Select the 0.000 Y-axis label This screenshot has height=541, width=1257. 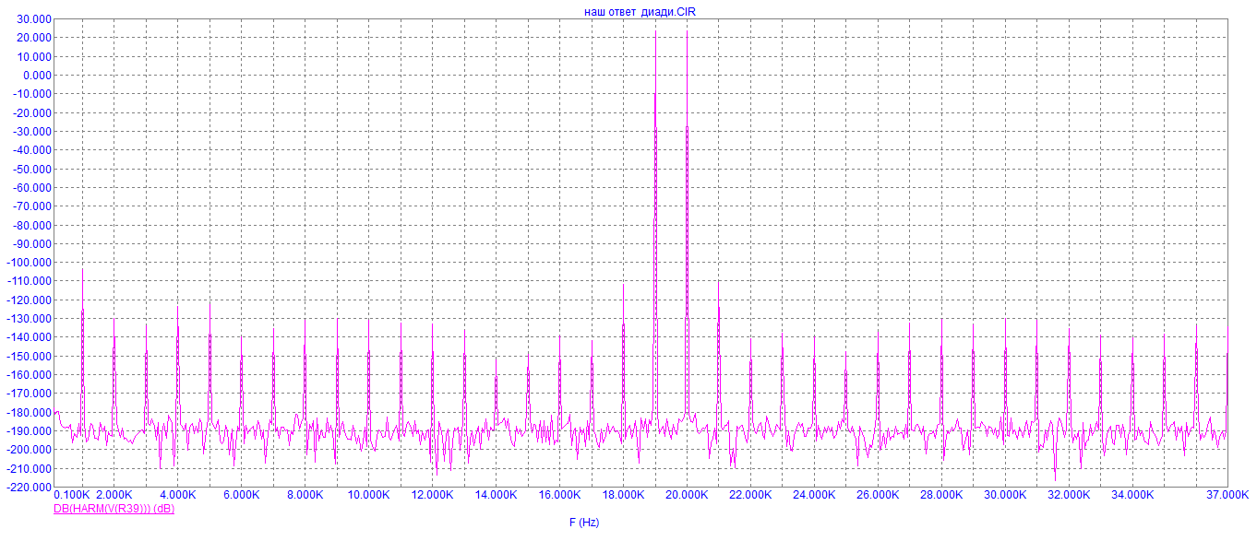(39, 75)
